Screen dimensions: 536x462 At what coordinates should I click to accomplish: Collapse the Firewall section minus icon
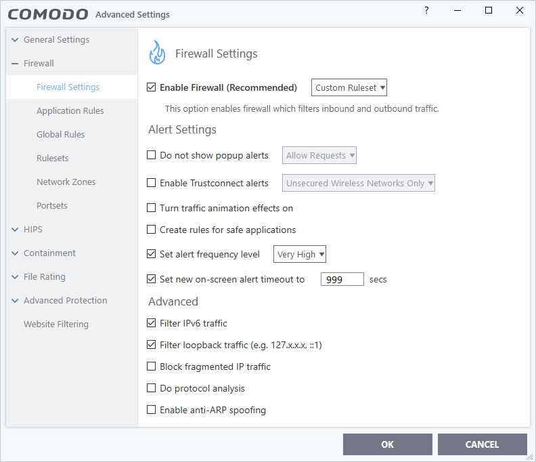coord(15,64)
